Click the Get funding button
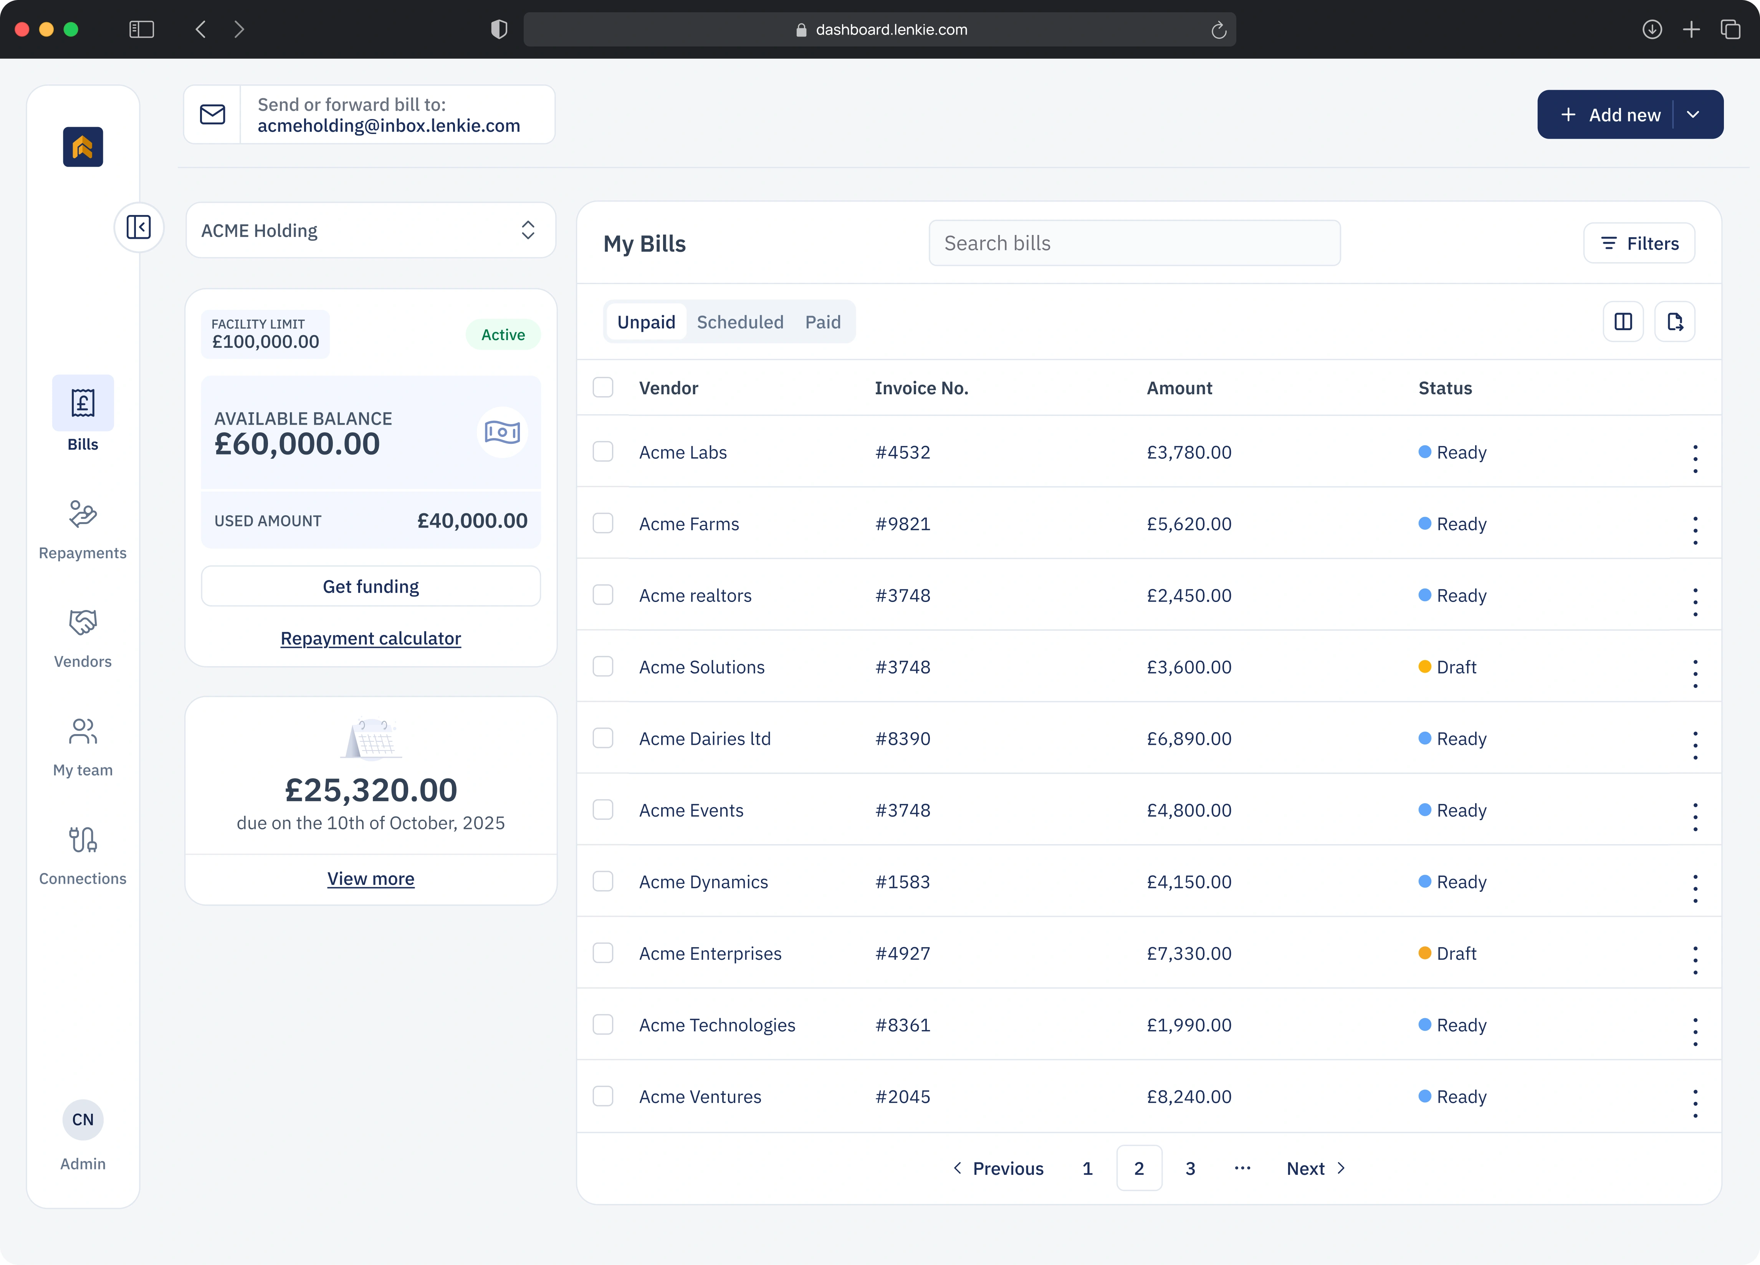The image size is (1760, 1265). coord(371,586)
